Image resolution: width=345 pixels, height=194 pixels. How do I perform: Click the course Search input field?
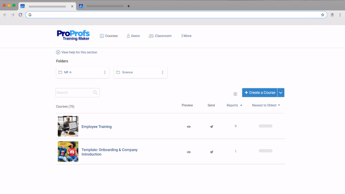(74, 93)
